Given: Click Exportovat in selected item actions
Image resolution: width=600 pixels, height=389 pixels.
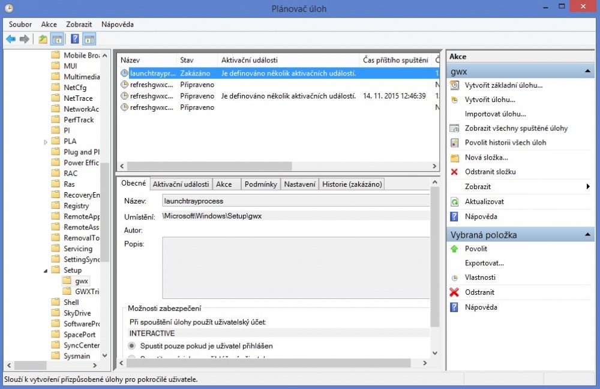Looking at the screenshot, I should pos(484,263).
